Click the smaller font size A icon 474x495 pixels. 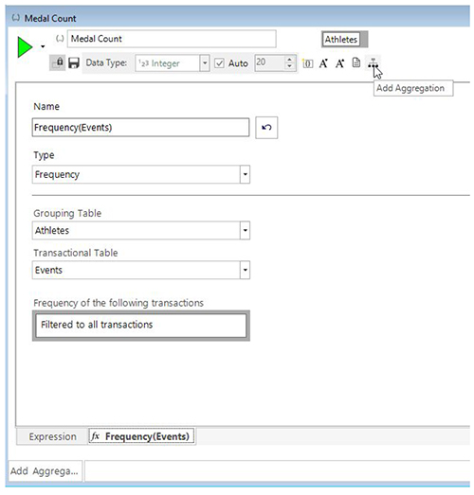(x=339, y=63)
